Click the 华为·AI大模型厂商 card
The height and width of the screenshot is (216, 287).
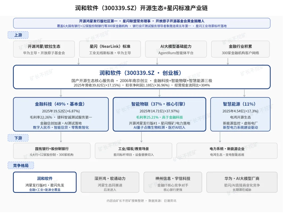pos(242,182)
